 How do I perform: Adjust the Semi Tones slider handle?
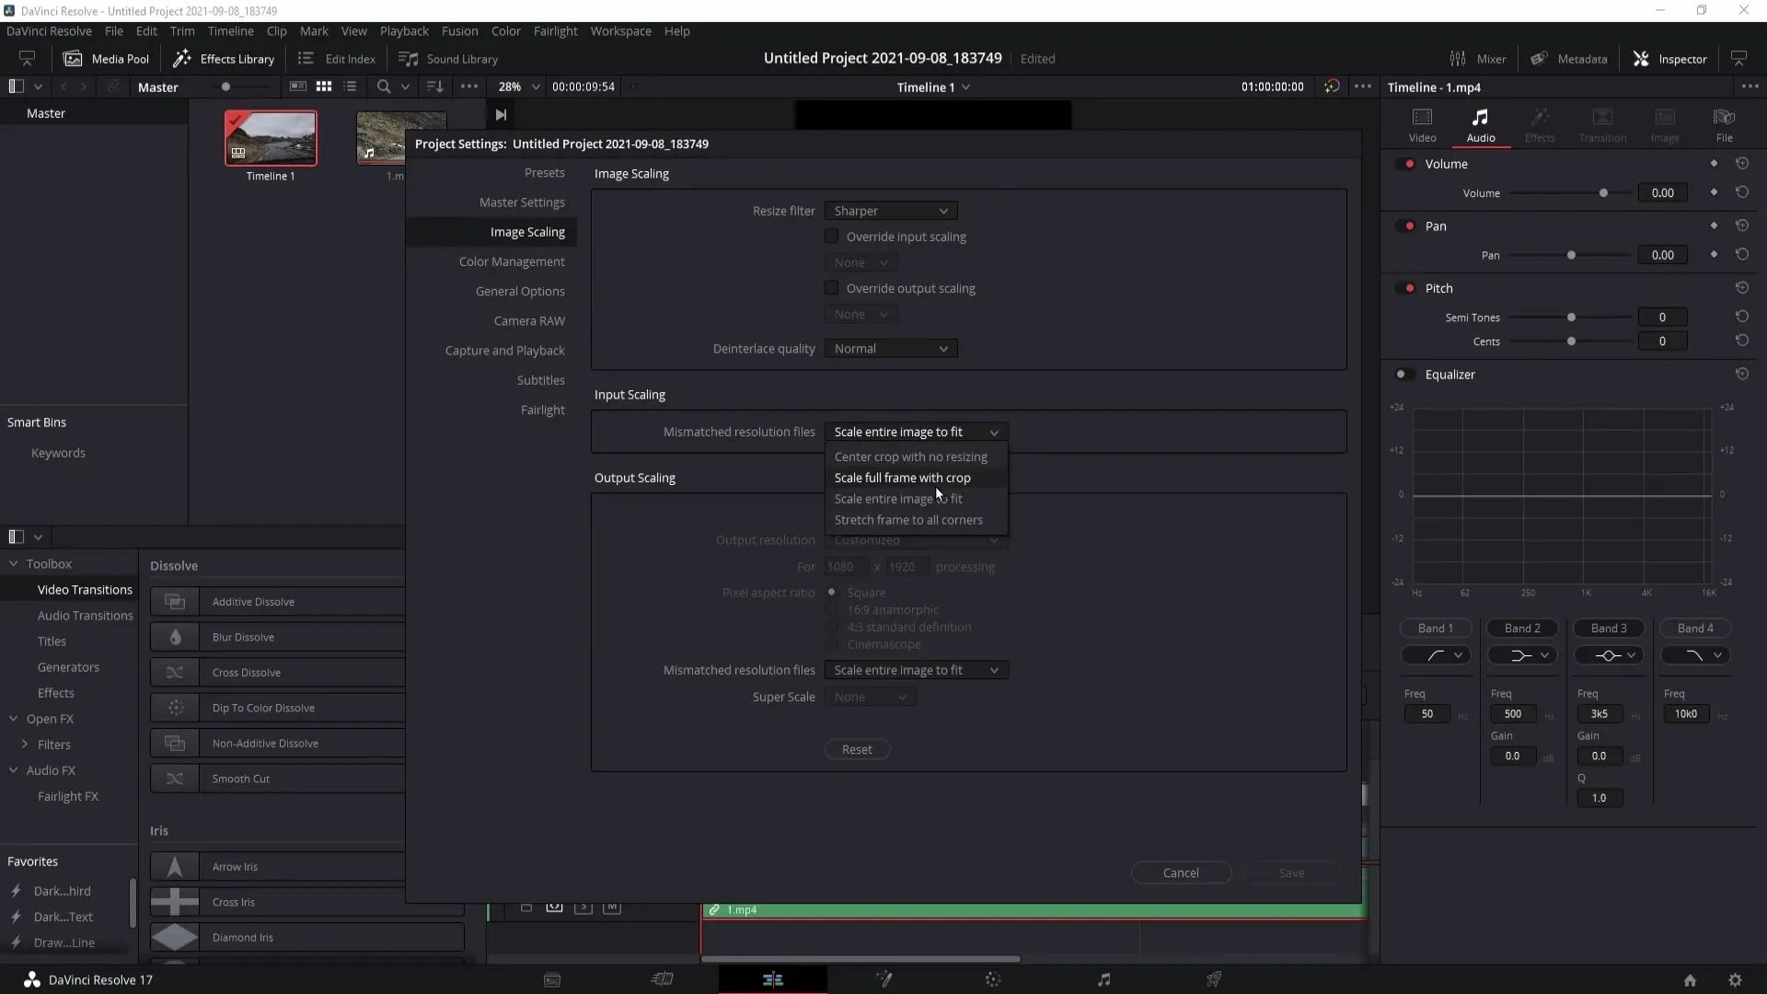1571,317
